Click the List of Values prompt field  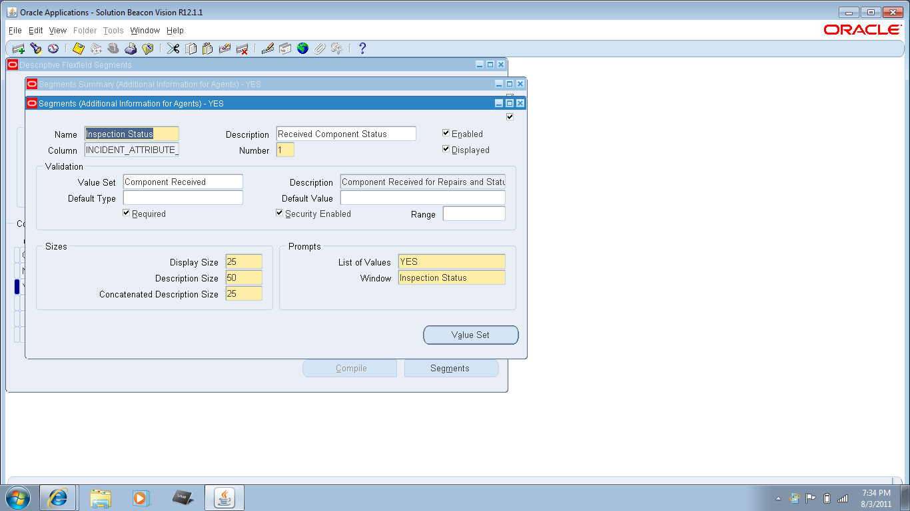[452, 261]
